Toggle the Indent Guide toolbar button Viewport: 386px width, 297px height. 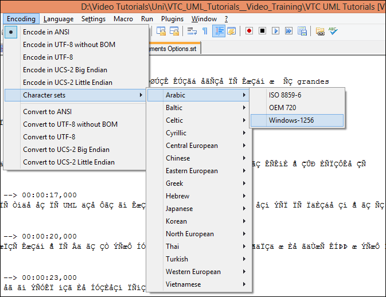point(219,30)
